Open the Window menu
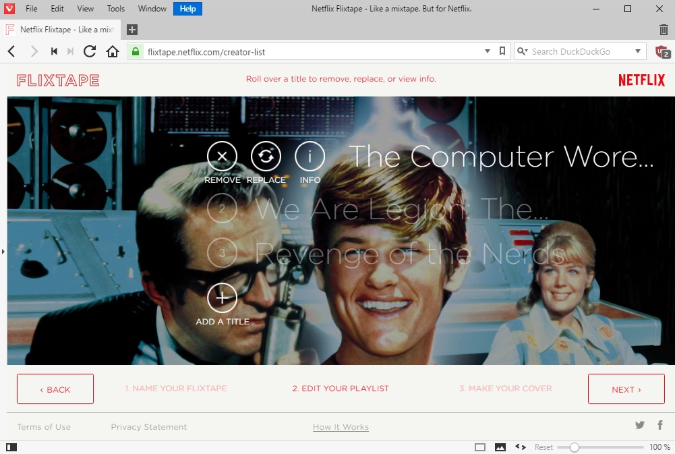This screenshot has height=454, width=675. click(152, 9)
